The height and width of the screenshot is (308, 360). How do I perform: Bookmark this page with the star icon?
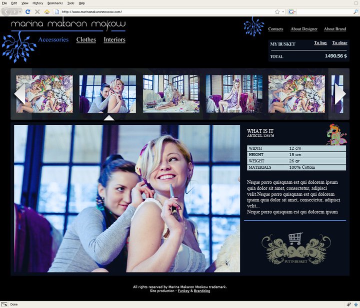point(277,11)
